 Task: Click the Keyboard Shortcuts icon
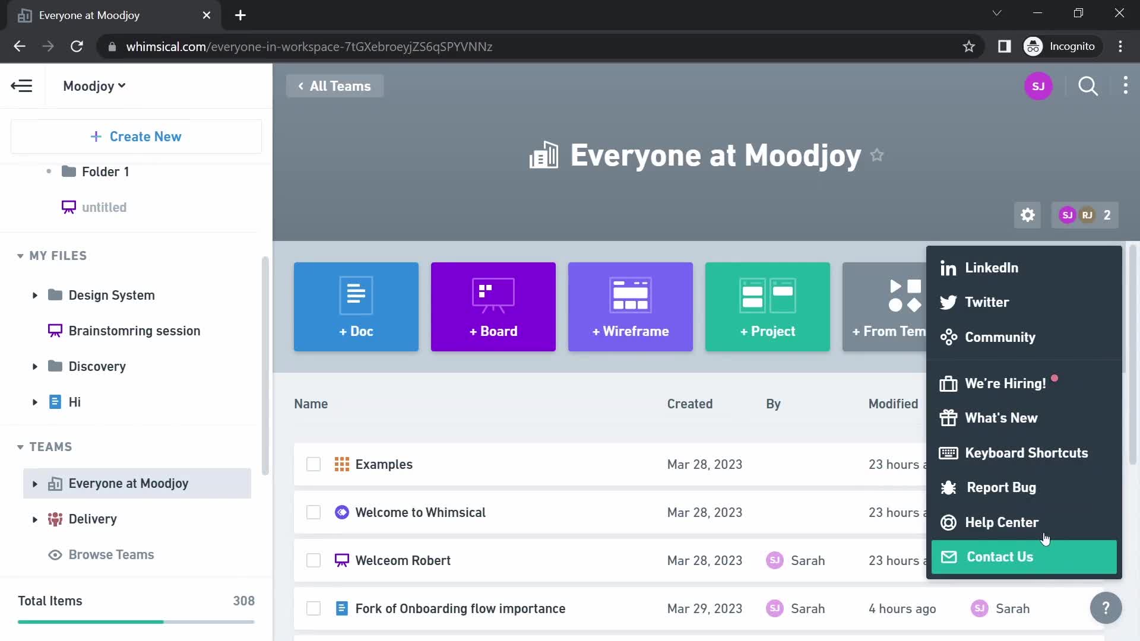[949, 453]
